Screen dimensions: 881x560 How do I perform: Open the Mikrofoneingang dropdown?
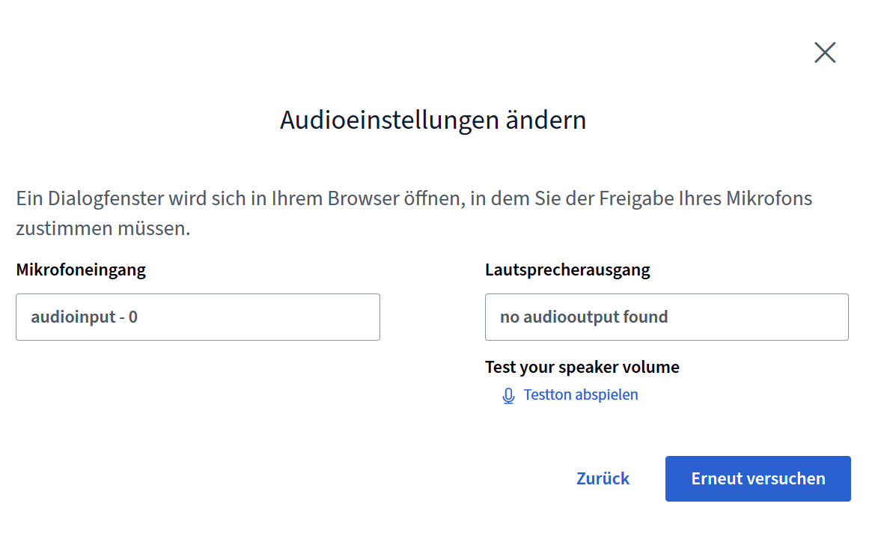point(198,317)
